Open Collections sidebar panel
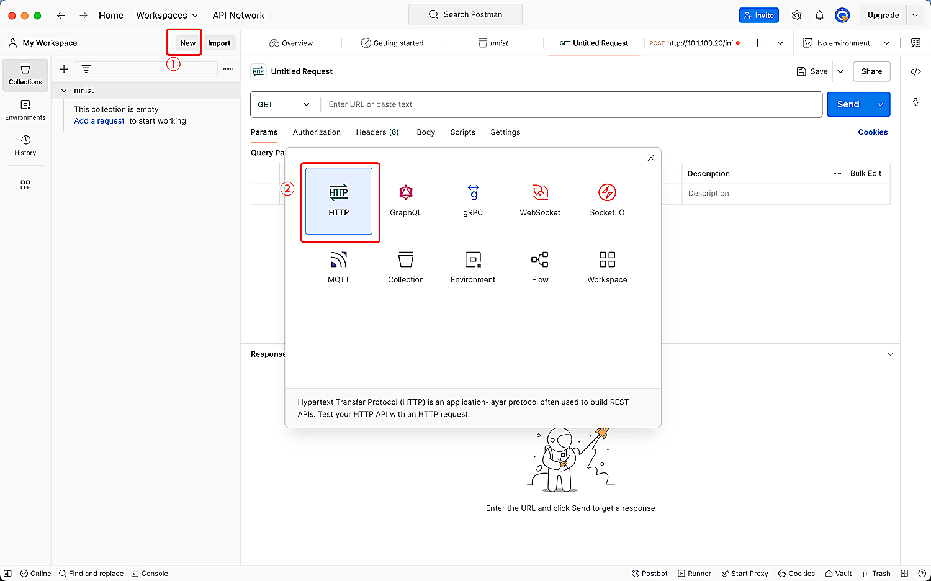Image resolution: width=931 pixels, height=581 pixels. tap(25, 74)
